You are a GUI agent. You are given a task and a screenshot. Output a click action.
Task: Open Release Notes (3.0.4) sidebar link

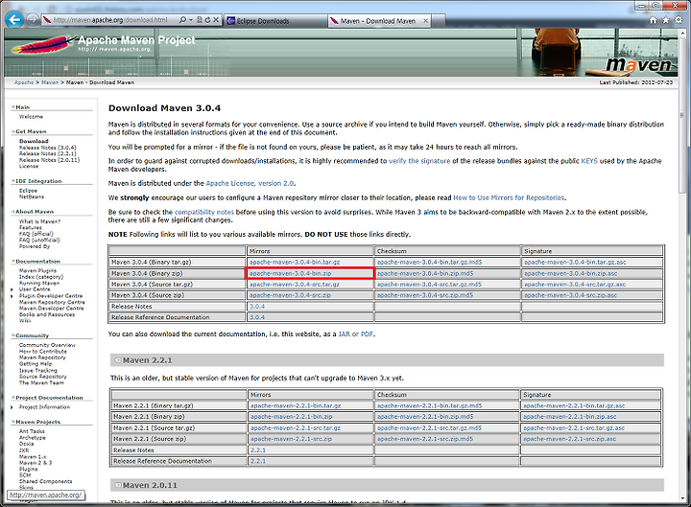click(x=48, y=148)
